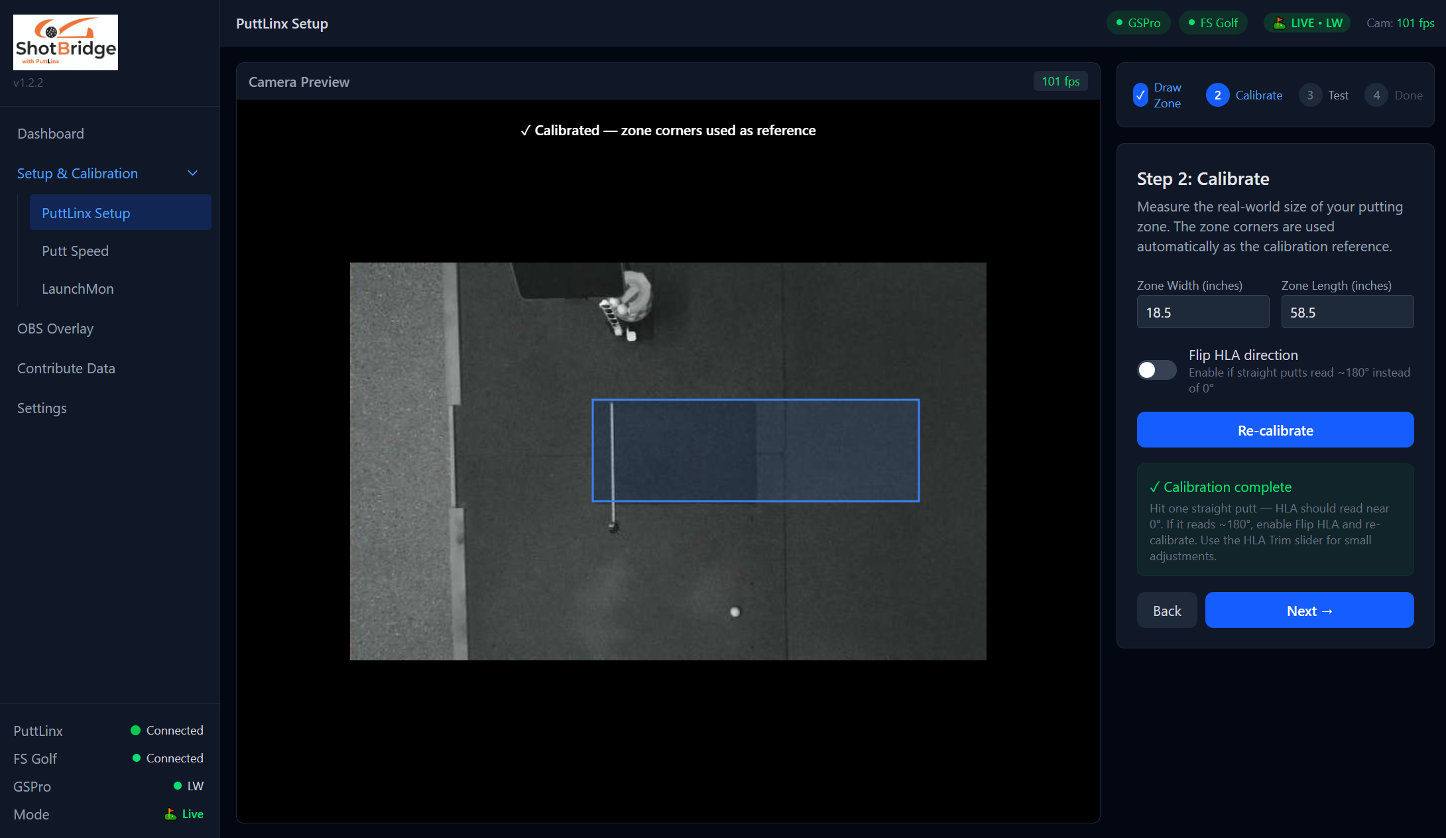Jump to step 4 Done

tap(1394, 95)
